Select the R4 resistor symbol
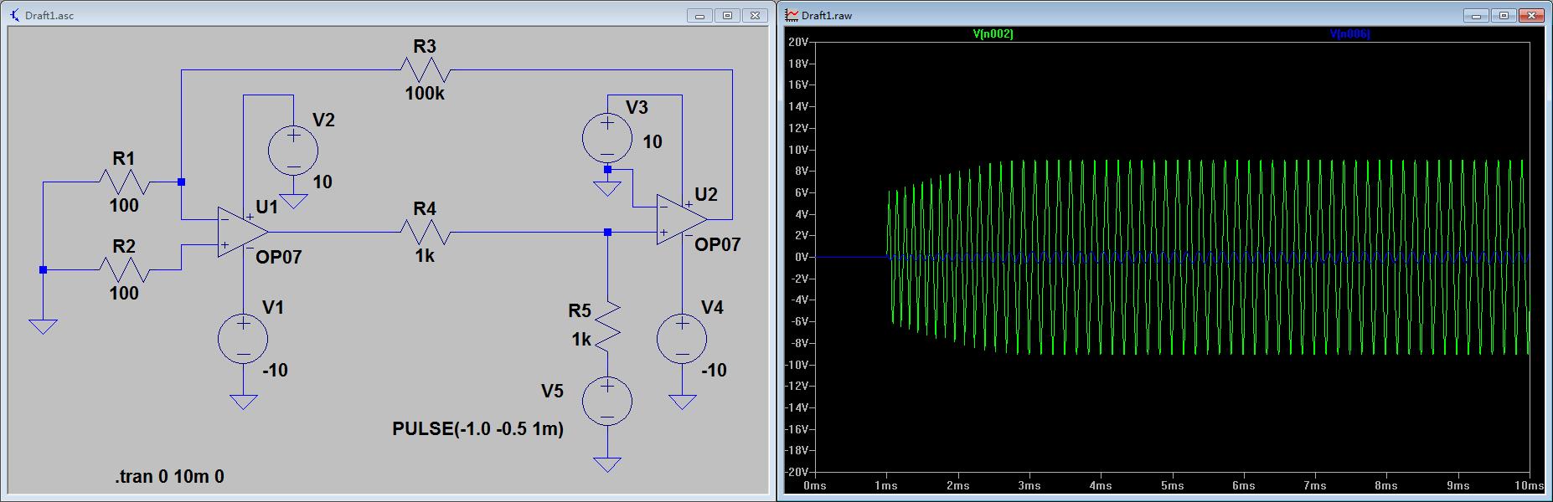The width and height of the screenshot is (1553, 502). pos(426,232)
